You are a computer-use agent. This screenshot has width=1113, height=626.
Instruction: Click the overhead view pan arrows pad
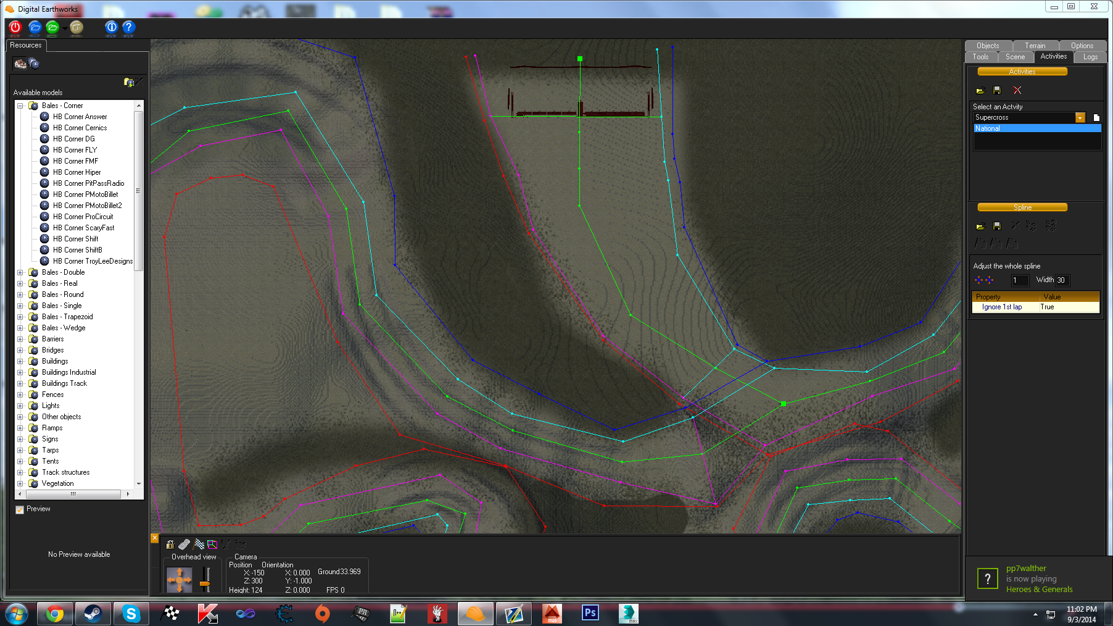coord(180,580)
